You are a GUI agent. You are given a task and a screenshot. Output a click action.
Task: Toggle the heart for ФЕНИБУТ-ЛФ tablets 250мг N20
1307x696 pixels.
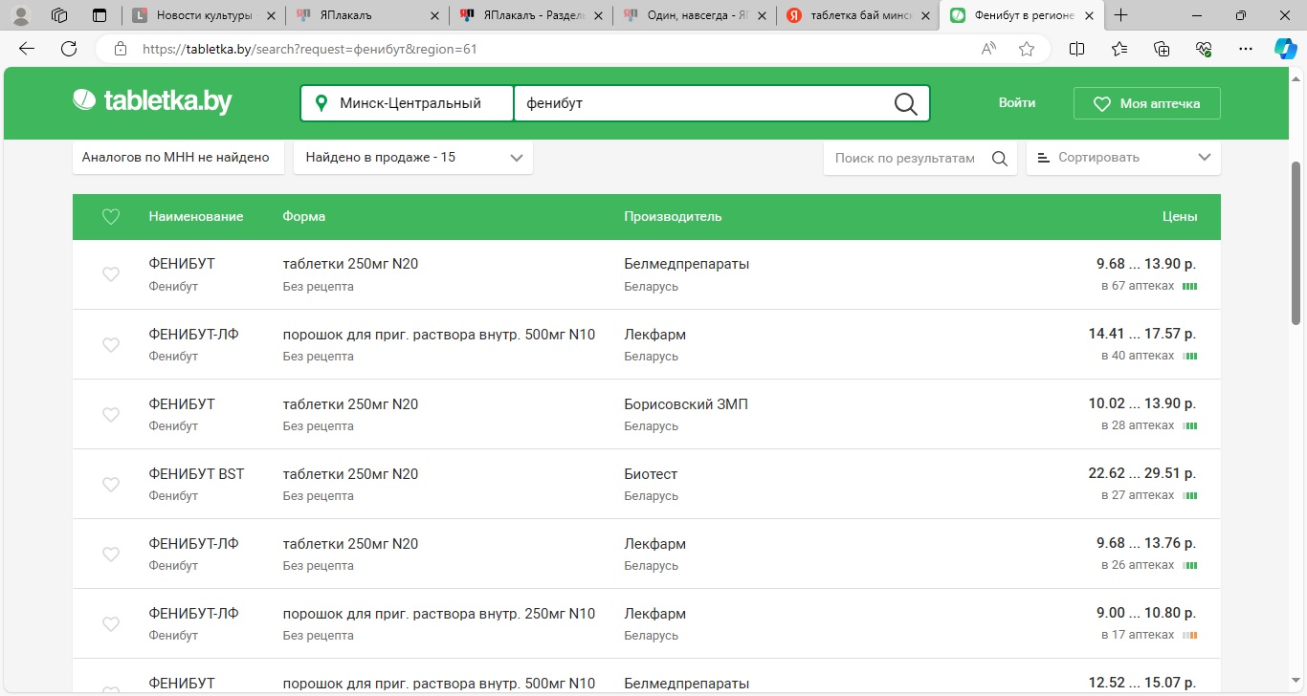coord(111,555)
